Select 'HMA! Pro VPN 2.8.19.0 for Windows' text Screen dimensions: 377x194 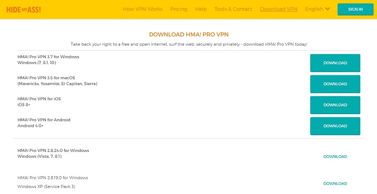pos(53,178)
